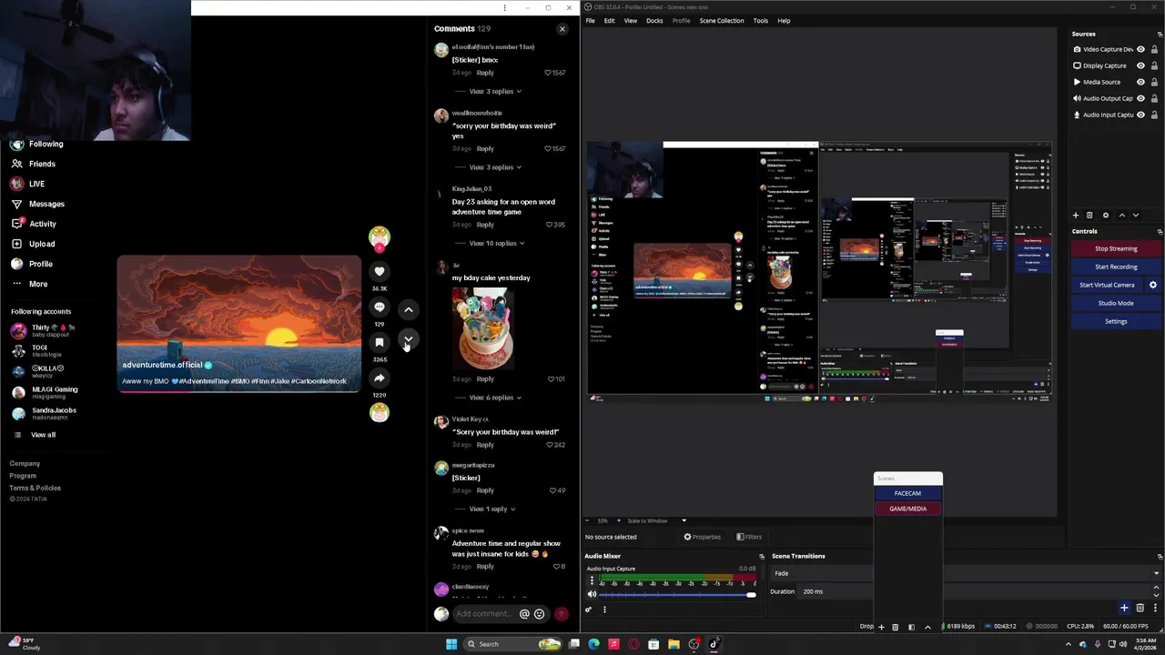Open the Scale to Window dropdown
This screenshot has height=655, width=1165.
657,520
